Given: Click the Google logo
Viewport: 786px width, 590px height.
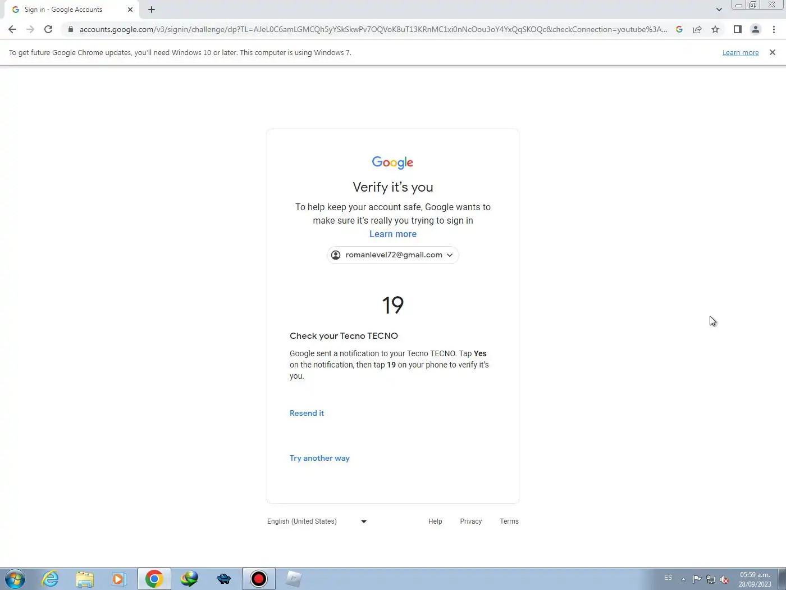Looking at the screenshot, I should tap(393, 162).
